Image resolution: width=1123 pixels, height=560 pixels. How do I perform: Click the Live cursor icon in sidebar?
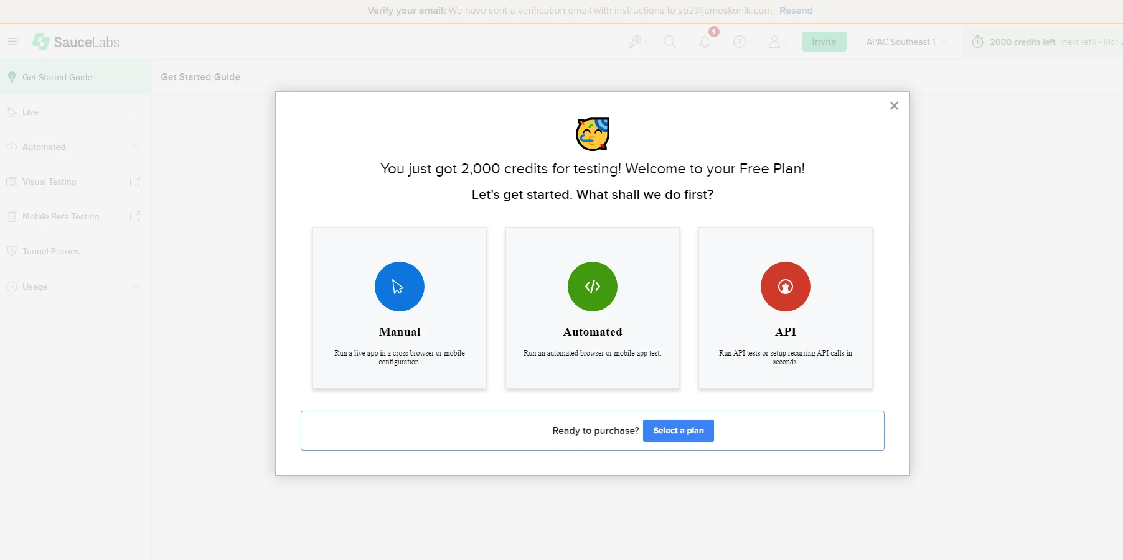pos(12,112)
